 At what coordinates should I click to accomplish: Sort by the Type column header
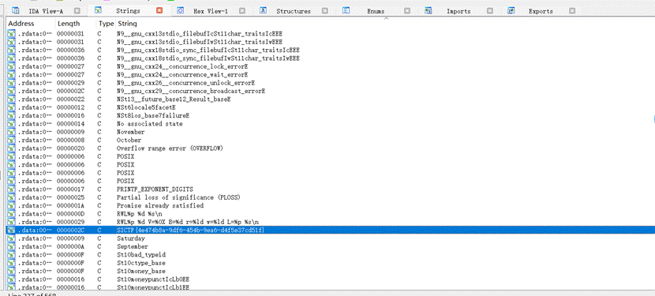(x=106, y=24)
